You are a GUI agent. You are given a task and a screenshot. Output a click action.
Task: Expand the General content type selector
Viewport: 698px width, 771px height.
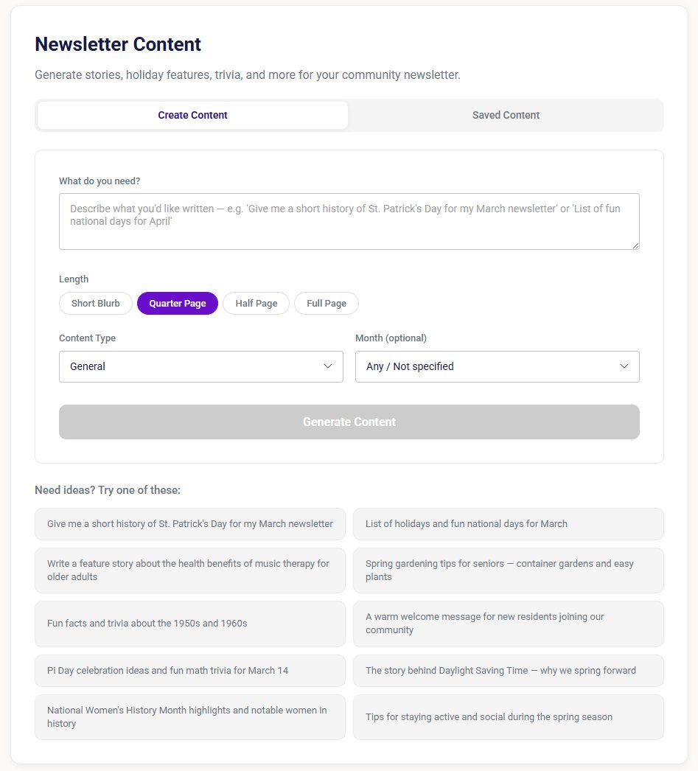click(x=200, y=366)
